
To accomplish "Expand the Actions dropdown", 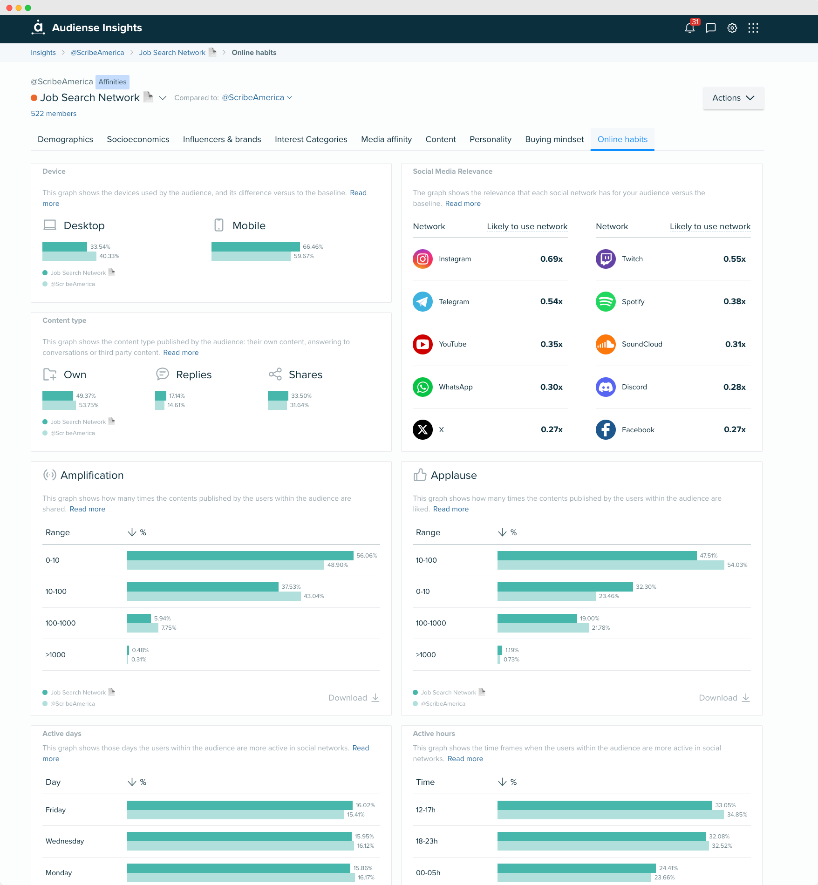I will (x=733, y=98).
